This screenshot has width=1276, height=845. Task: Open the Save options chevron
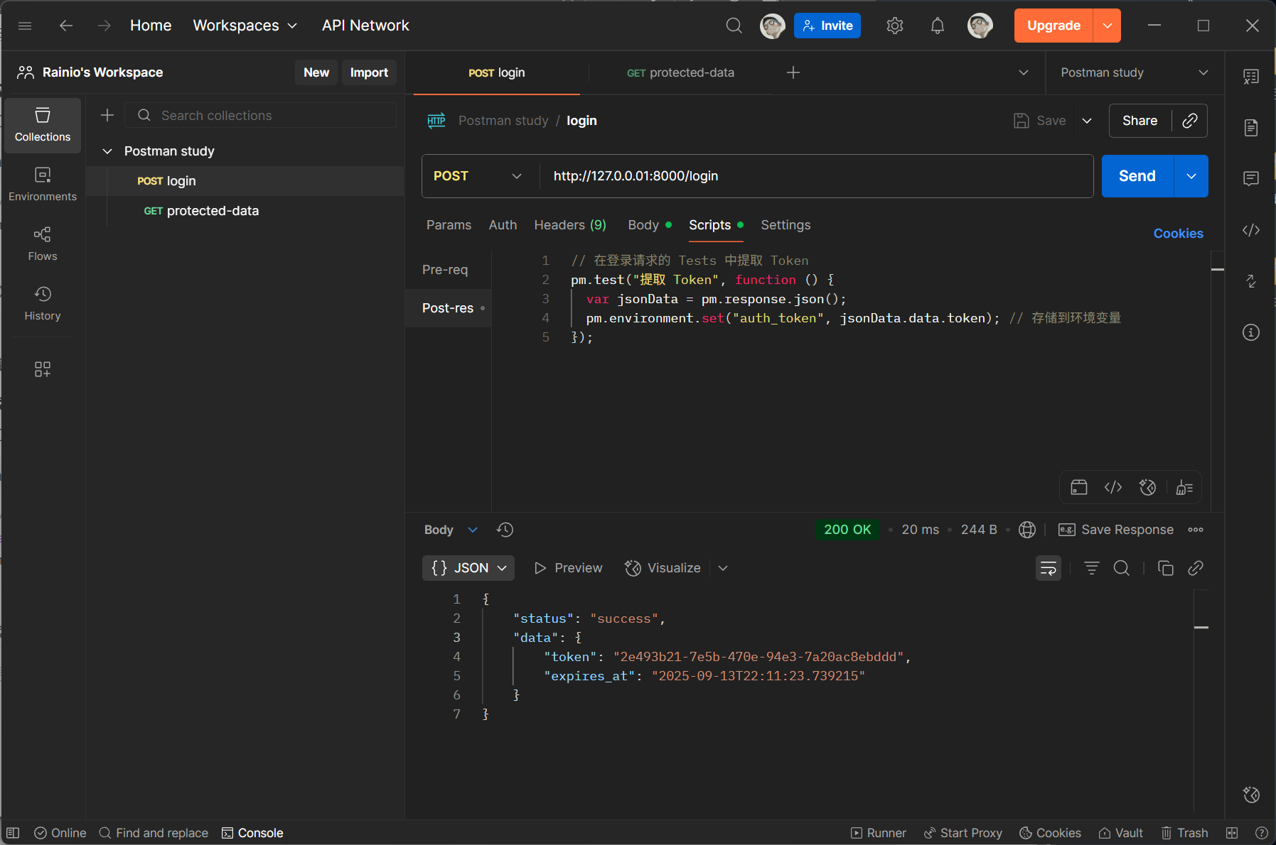pyautogui.click(x=1087, y=121)
